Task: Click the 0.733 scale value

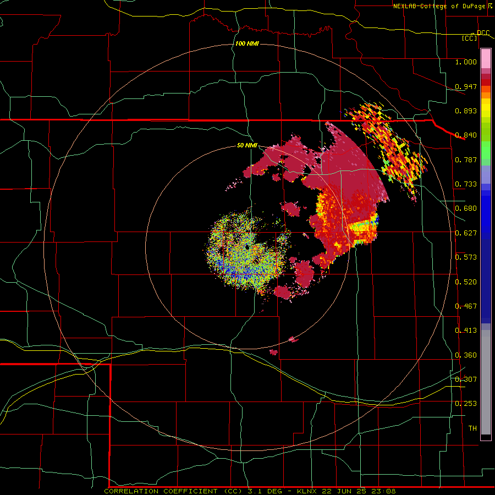Action: point(466,184)
